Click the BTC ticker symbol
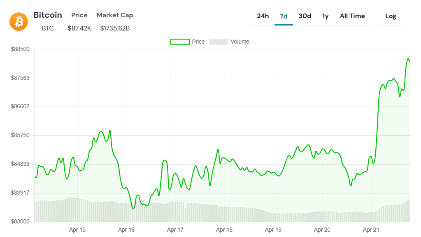This screenshot has width=421, height=237. (48, 28)
